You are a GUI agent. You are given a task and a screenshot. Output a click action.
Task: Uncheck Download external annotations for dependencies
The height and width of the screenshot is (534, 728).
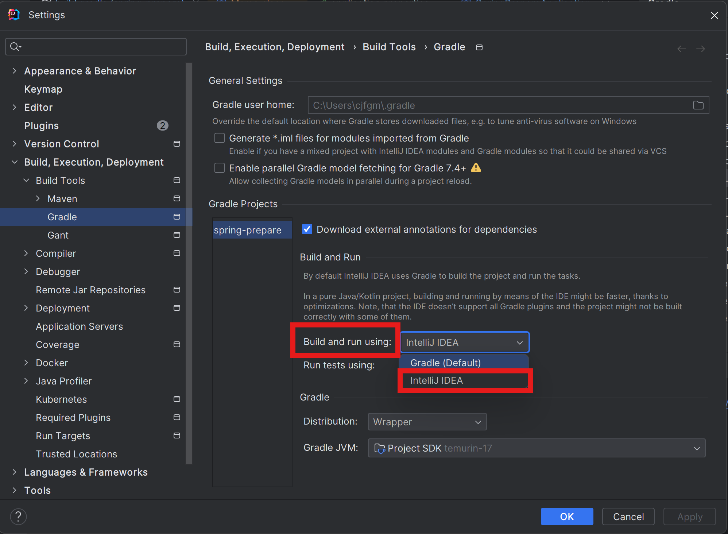307,229
